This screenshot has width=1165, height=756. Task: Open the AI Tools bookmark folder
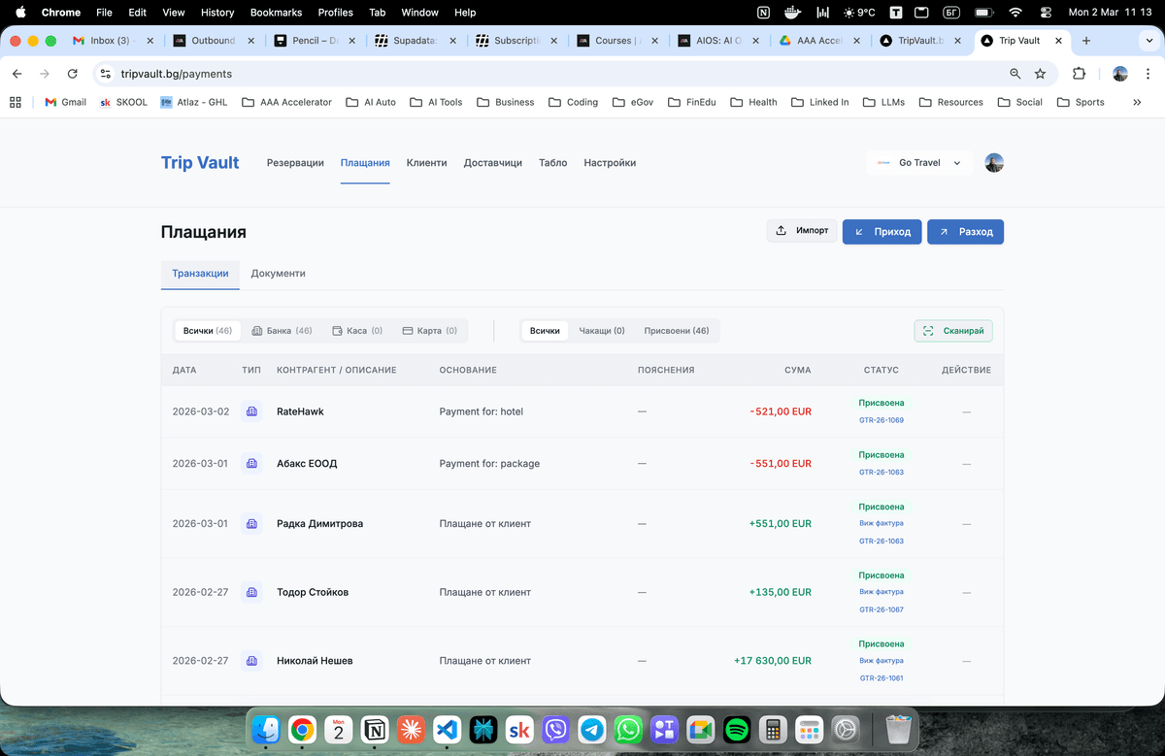coord(436,102)
